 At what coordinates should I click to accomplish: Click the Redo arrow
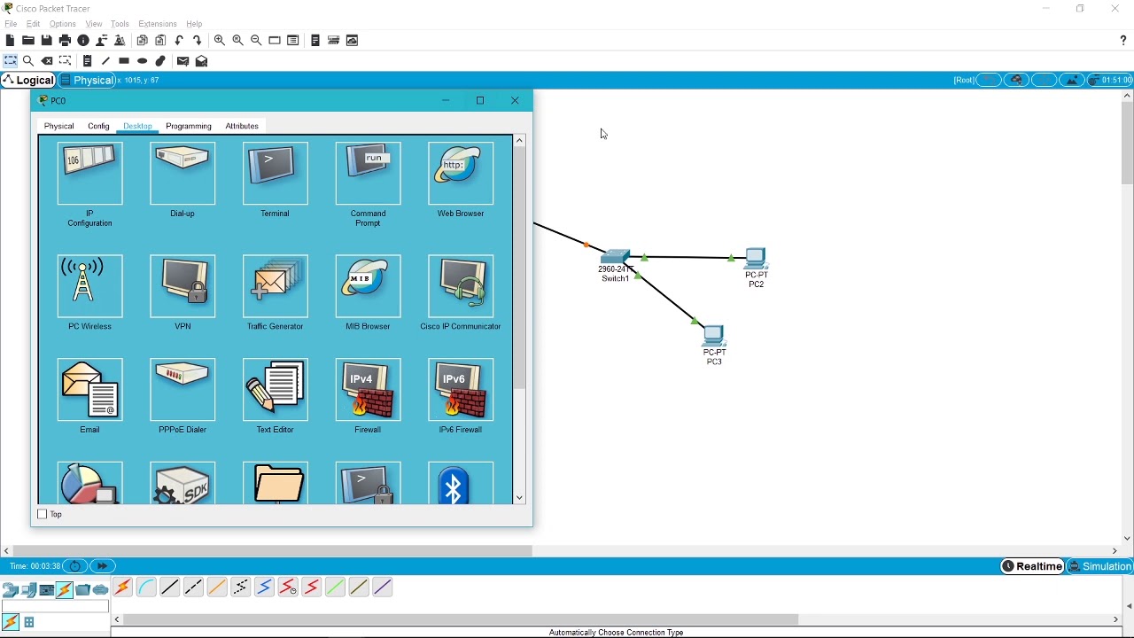point(198,41)
